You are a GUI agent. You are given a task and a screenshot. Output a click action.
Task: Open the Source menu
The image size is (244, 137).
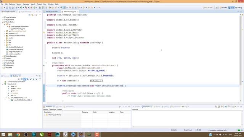pos(19,4)
